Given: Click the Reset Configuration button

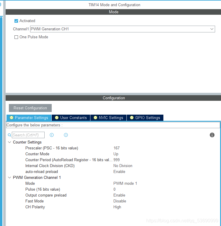Looking at the screenshot, I should tap(30, 108).
